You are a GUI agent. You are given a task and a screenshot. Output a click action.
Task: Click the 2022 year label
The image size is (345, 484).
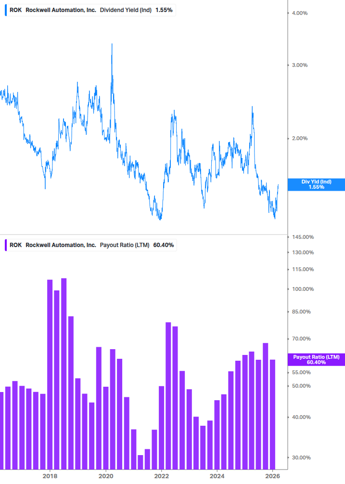[x=162, y=476]
